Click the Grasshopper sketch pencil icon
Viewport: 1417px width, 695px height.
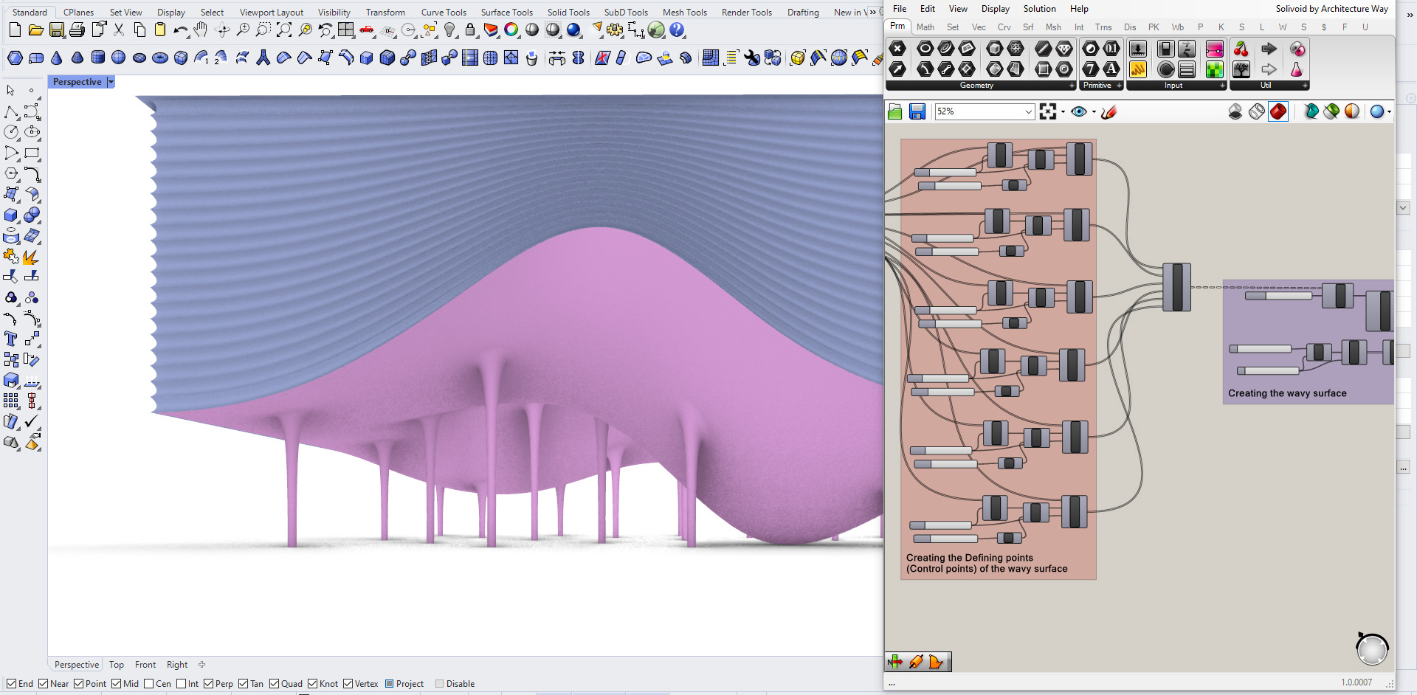click(x=1109, y=111)
